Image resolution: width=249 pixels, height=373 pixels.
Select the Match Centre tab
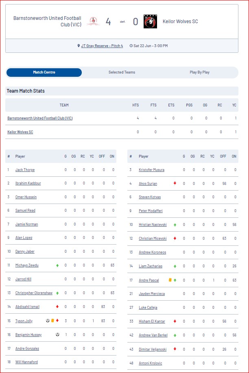[44, 72]
